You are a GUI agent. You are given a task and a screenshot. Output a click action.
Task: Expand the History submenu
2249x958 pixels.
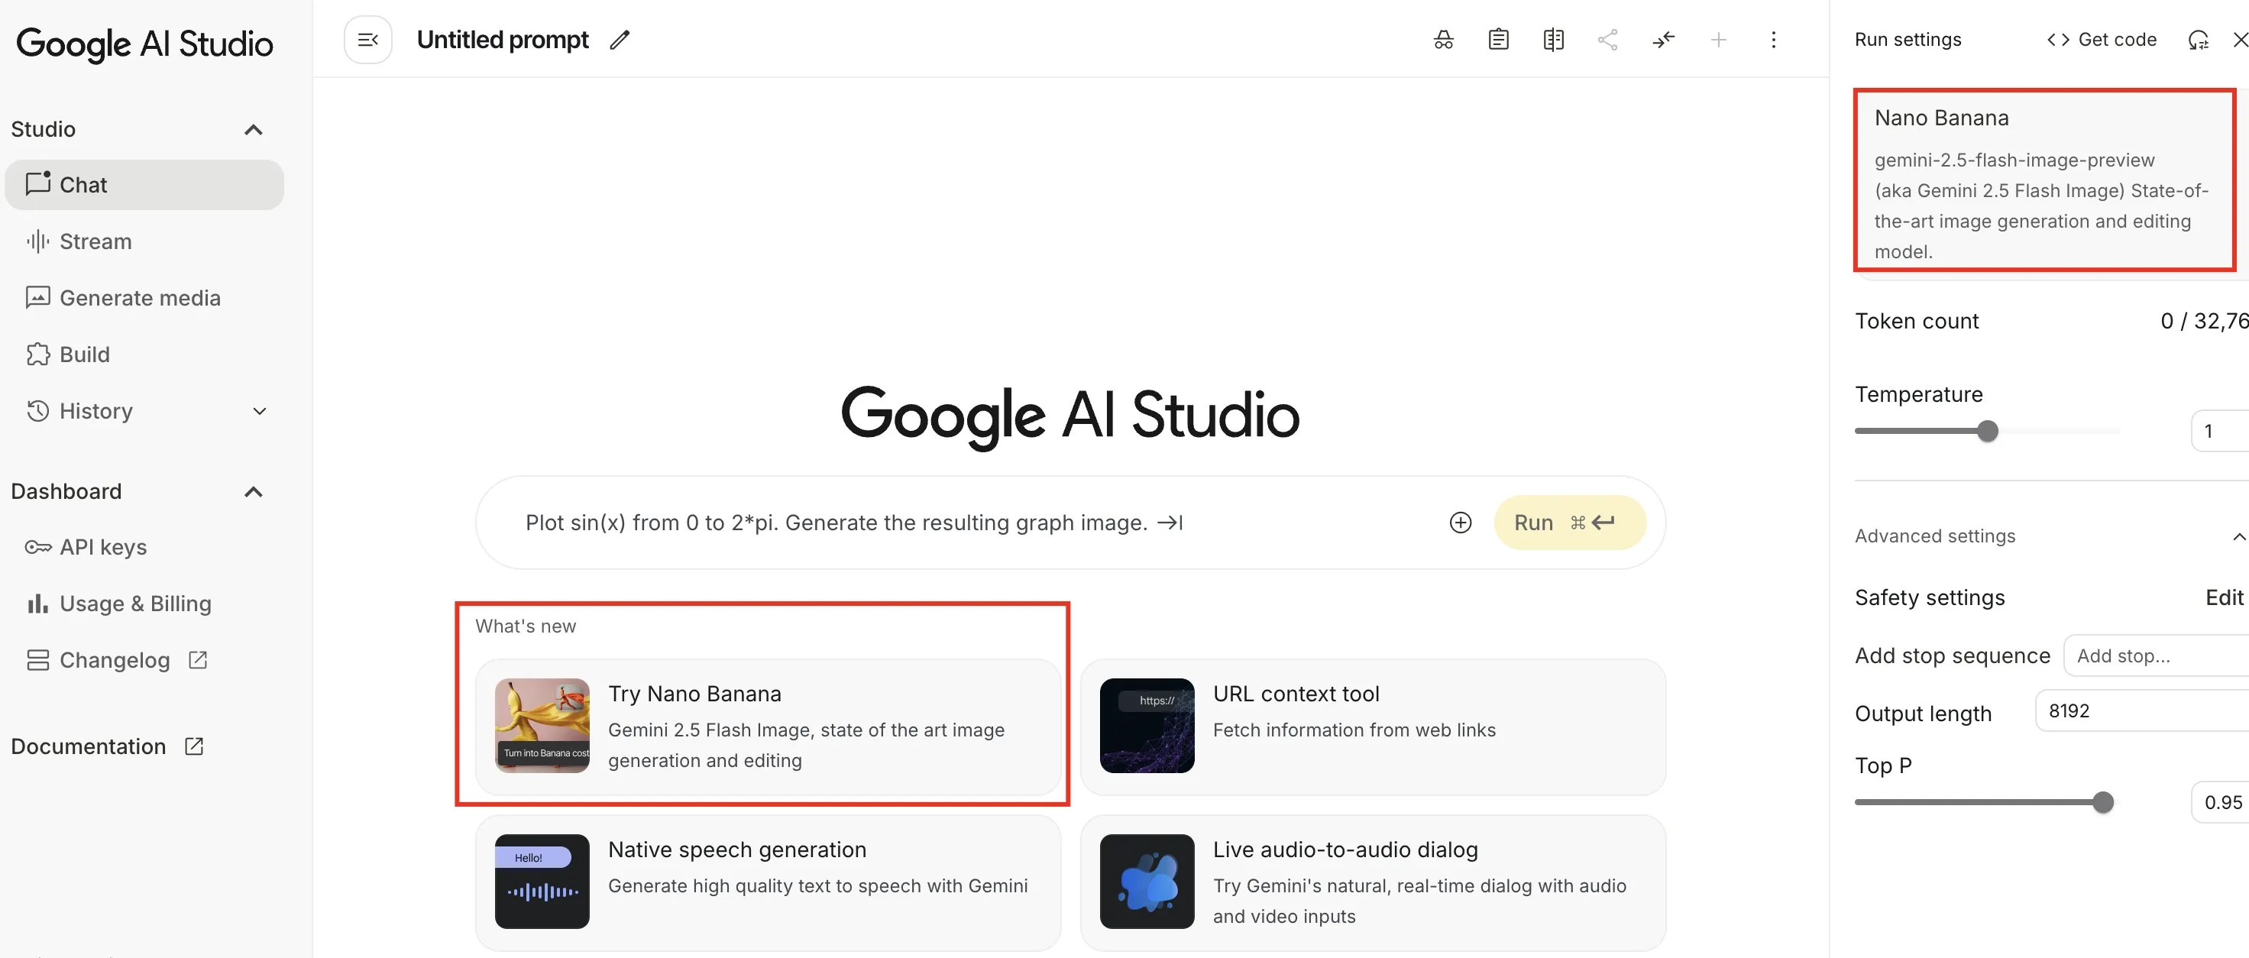pos(259,411)
